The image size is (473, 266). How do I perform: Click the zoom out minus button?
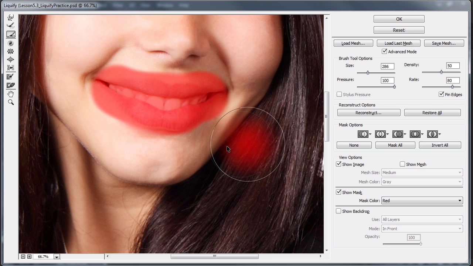[23, 256]
